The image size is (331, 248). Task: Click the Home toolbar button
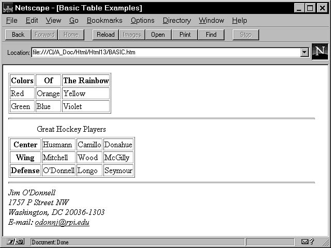(x=71, y=35)
